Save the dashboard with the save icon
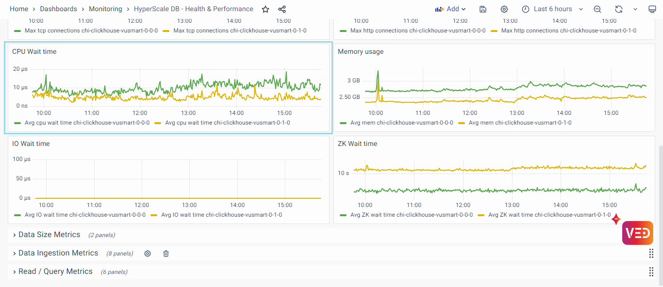 [483, 9]
